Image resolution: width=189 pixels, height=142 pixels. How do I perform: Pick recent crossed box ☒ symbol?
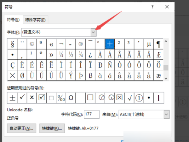119,98
